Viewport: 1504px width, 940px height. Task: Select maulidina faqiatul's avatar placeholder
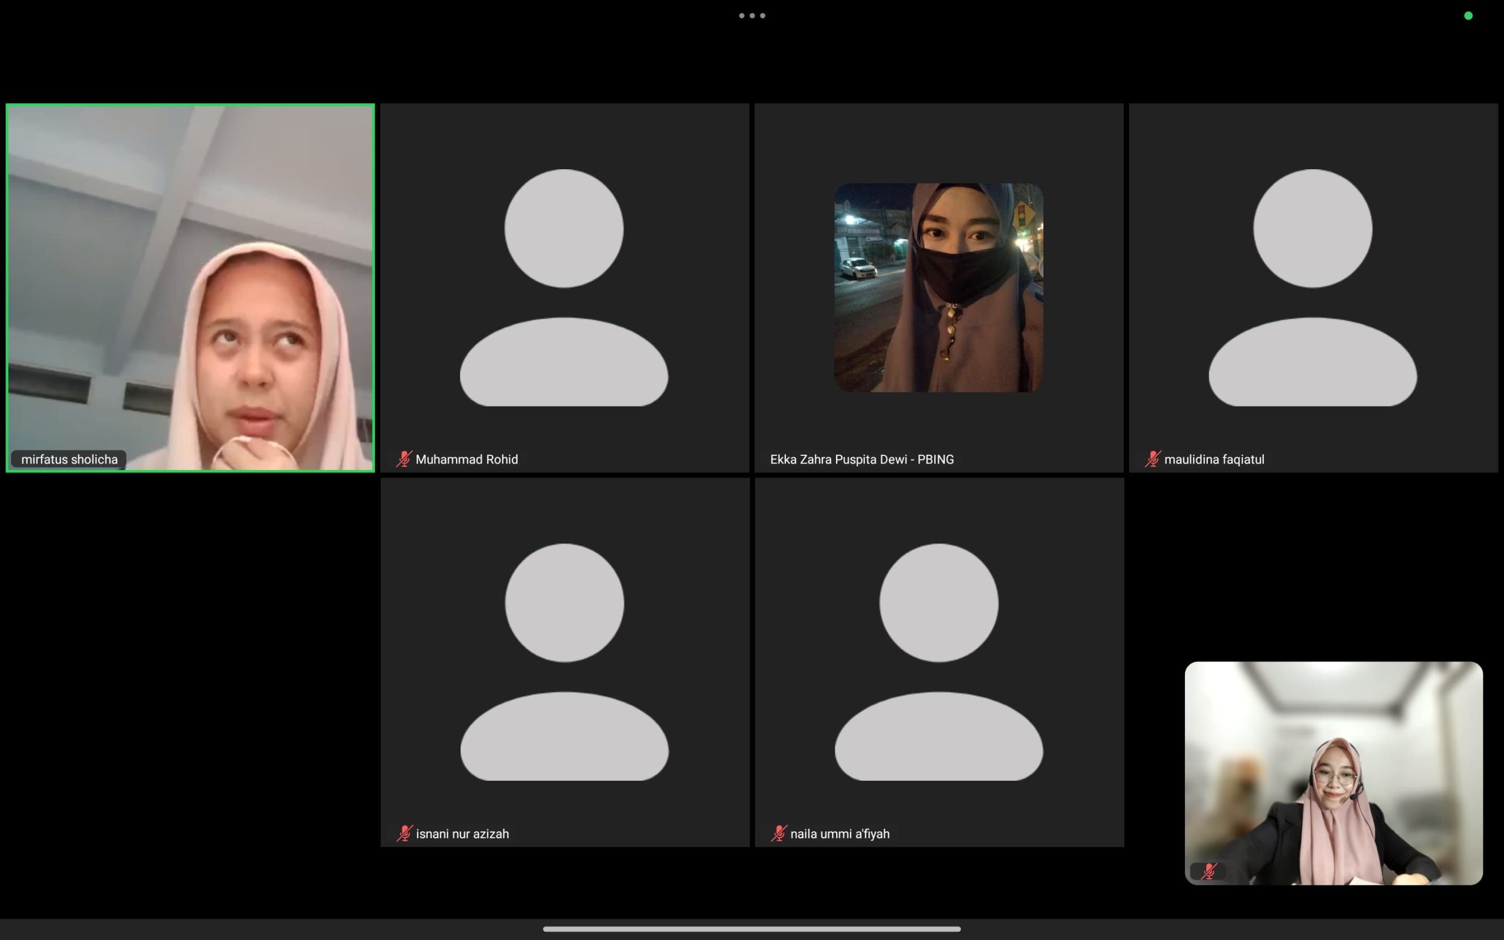[1312, 287]
